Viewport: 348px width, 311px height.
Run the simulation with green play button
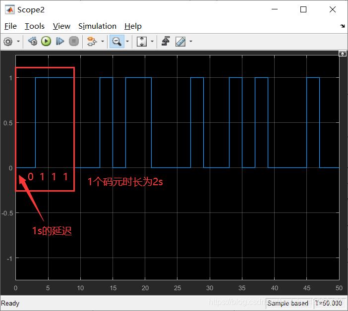click(x=46, y=41)
